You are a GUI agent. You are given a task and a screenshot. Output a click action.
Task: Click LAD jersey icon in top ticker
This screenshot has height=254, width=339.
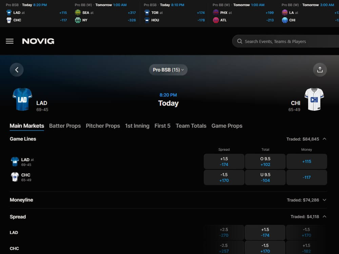click(9, 13)
